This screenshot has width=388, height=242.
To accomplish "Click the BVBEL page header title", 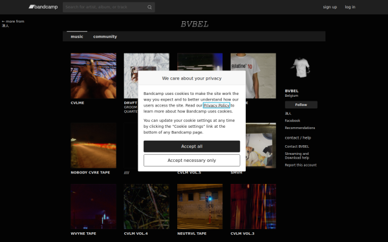I will pos(194,25).
